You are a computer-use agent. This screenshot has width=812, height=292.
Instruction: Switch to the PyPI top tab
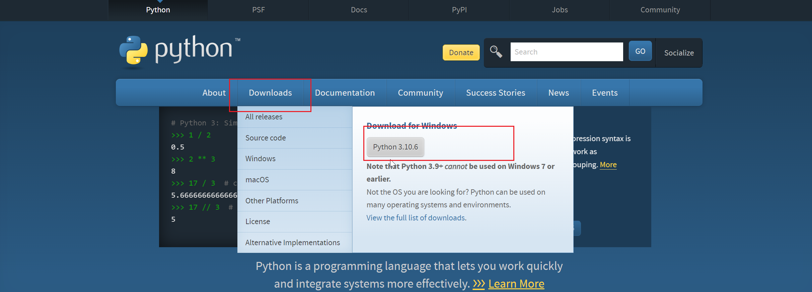coord(459,10)
